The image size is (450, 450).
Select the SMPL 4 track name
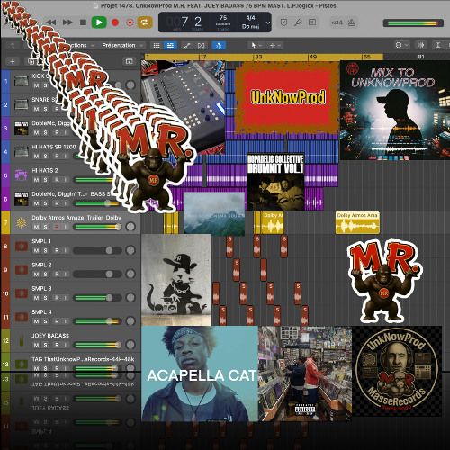(x=41, y=312)
